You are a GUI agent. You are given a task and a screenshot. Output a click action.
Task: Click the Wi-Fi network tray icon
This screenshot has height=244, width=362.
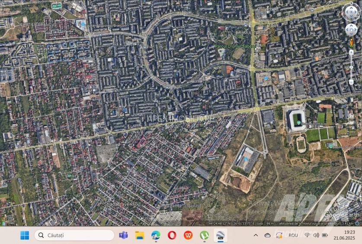click(x=307, y=235)
